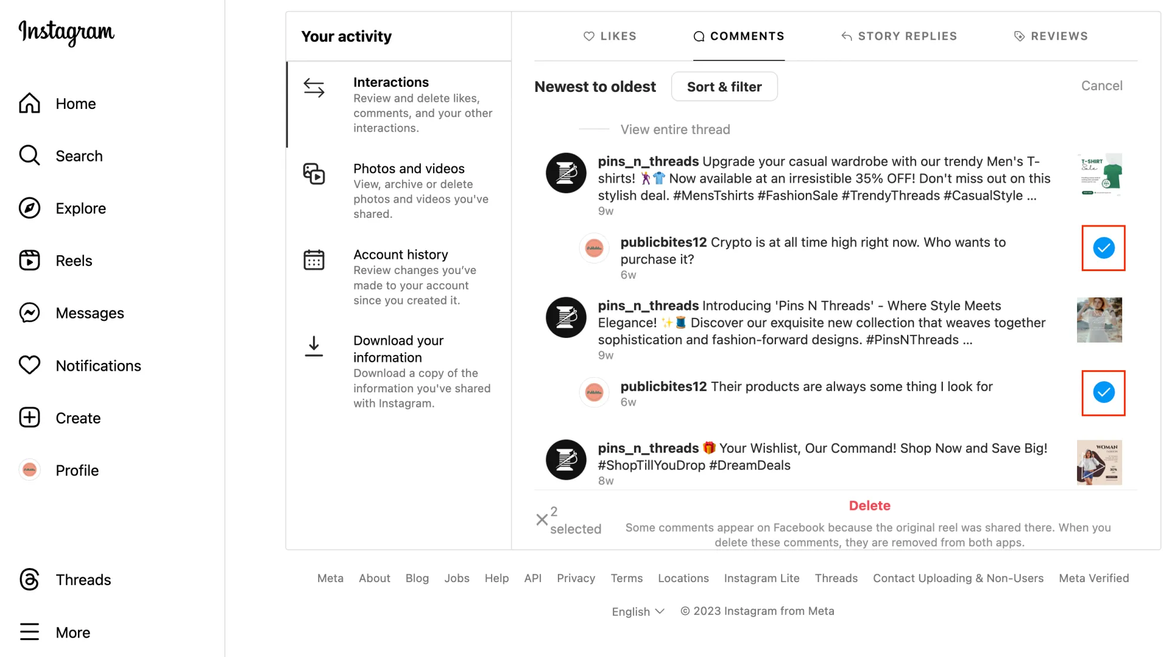Switch to the Likes tab
The width and height of the screenshot is (1172, 657).
609,36
